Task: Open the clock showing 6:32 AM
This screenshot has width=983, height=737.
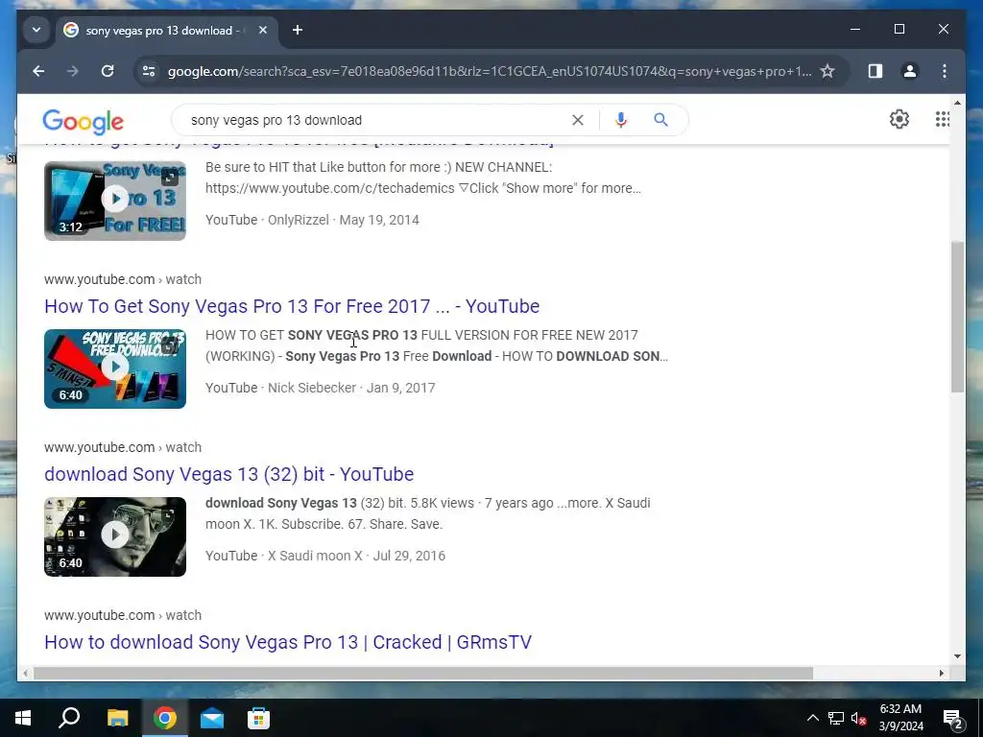Action: point(900,718)
